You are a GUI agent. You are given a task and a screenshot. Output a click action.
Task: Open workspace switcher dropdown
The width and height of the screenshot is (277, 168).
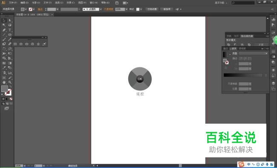tap(221, 3)
